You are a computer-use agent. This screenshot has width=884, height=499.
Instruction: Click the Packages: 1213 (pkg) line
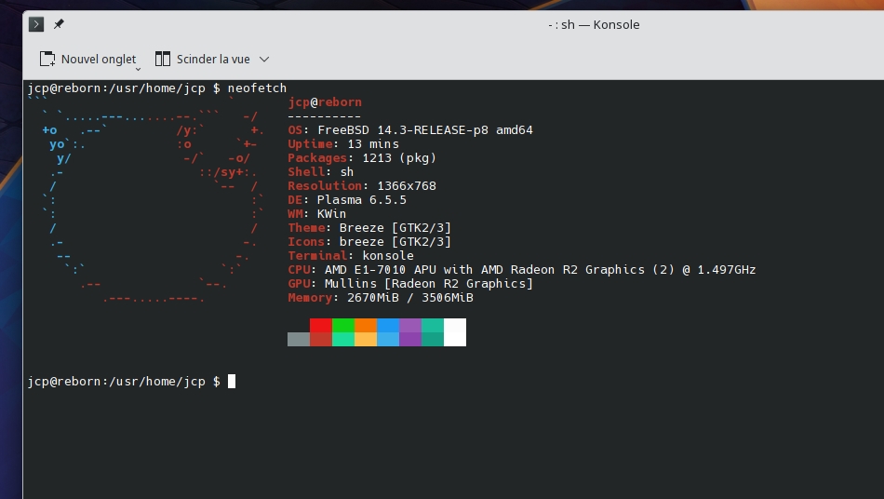pos(362,158)
